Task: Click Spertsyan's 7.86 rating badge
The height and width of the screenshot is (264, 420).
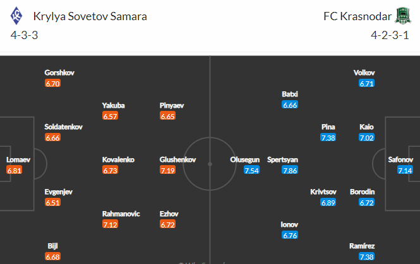Action: 290,170
